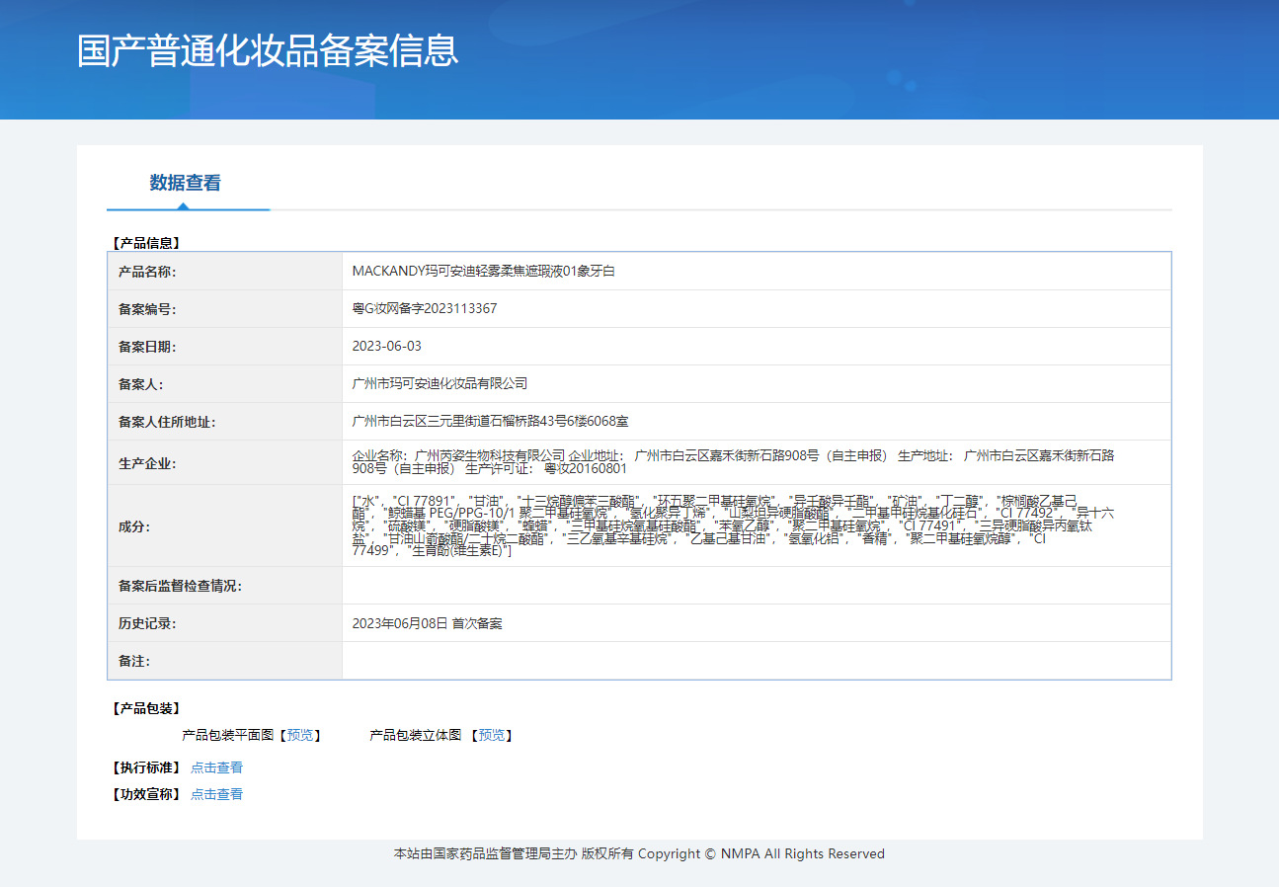1279x887 pixels.
Task: Open 产品包装立体图 预览 link
Action: click(x=492, y=735)
